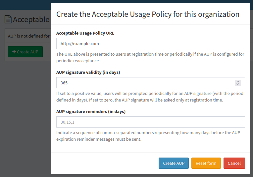The image size is (253, 177).
Task: Click the green Create AUP button behind the dialog
Action: click(25, 52)
